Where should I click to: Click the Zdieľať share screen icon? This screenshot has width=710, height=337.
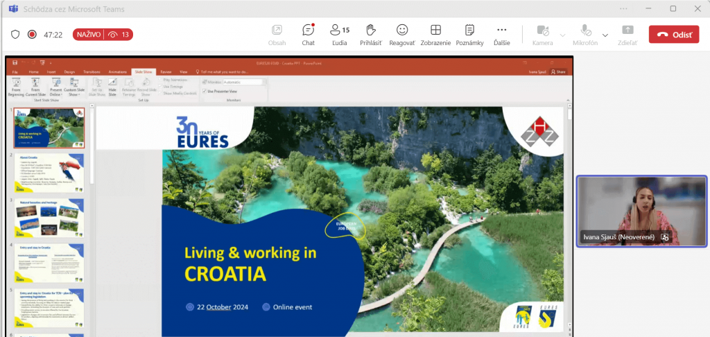tap(627, 34)
